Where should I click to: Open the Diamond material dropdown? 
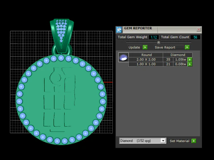(x=163, y=140)
